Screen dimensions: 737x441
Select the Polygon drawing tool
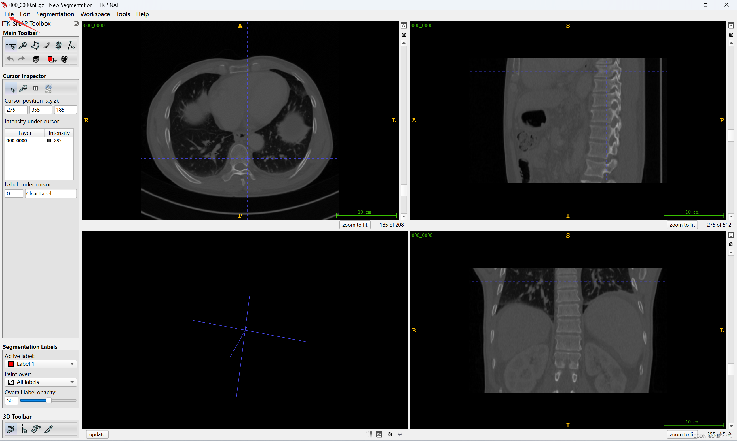point(35,46)
